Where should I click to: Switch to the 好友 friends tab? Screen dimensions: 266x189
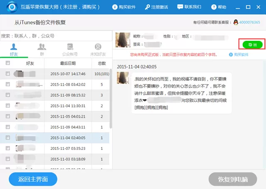[x=14, y=50]
